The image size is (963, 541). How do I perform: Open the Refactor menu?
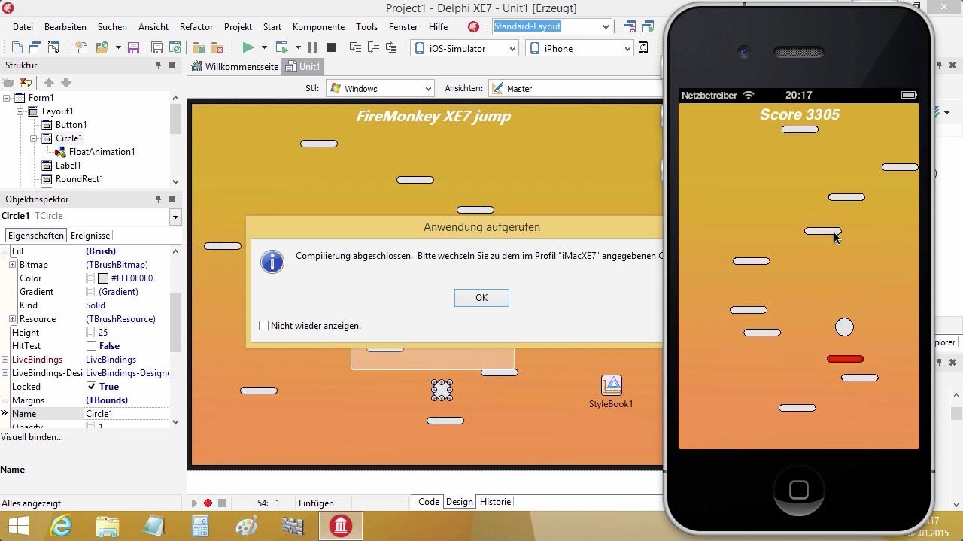[x=196, y=26]
